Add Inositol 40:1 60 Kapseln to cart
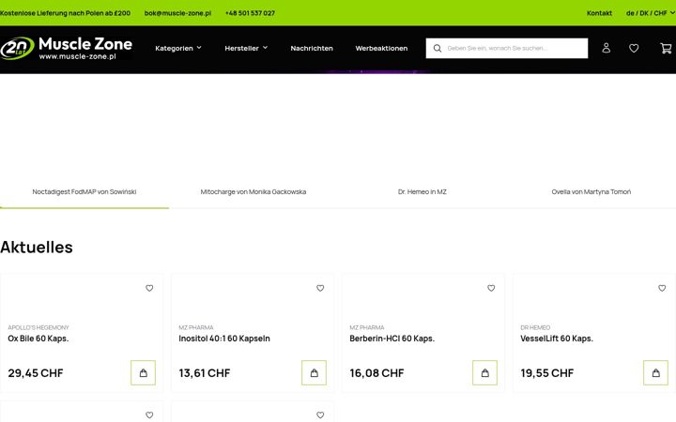The height and width of the screenshot is (422, 676). pyautogui.click(x=314, y=372)
